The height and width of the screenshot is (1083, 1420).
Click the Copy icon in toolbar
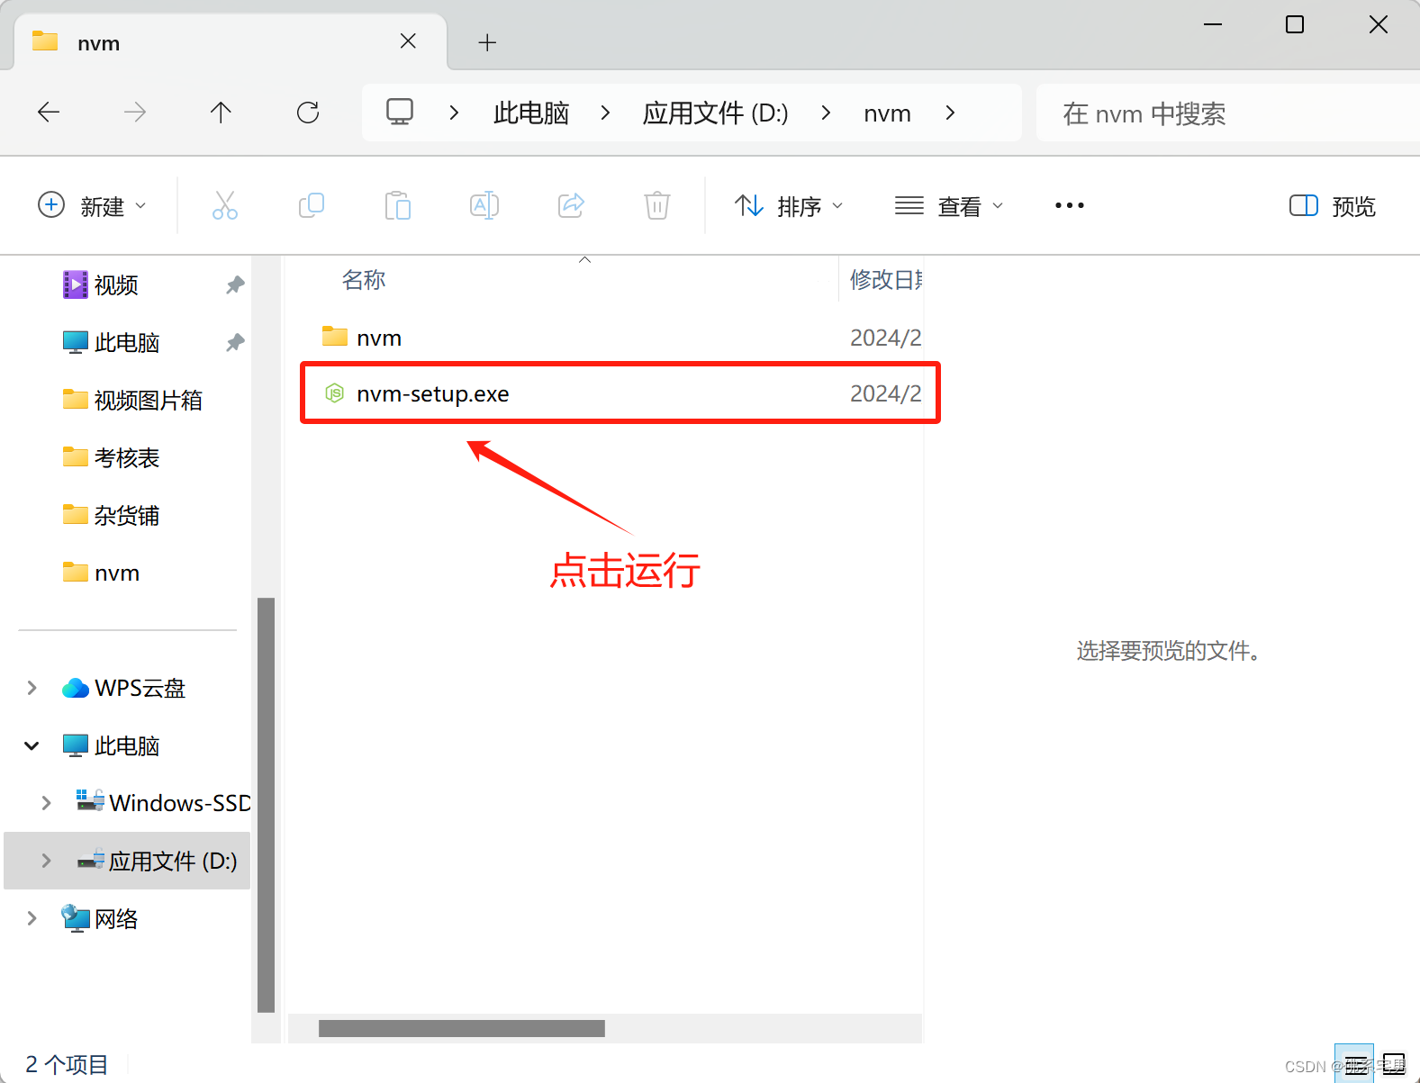coord(312,205)
